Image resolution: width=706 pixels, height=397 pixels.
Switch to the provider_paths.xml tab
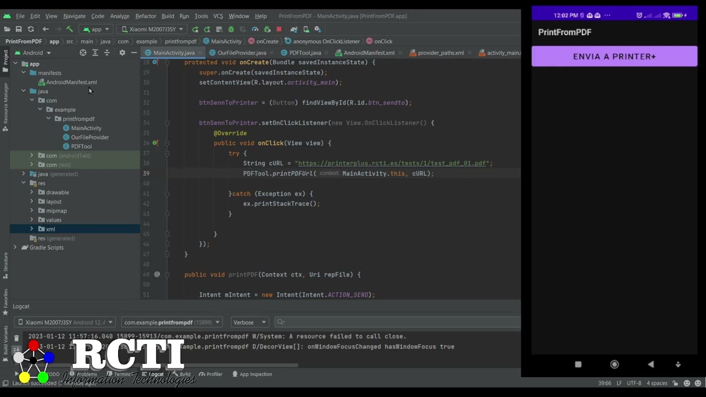click(441, 53)
